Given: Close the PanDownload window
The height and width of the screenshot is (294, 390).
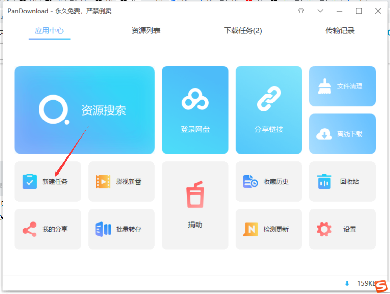Looking at the screenshot, I should click(x=378, y=11).
